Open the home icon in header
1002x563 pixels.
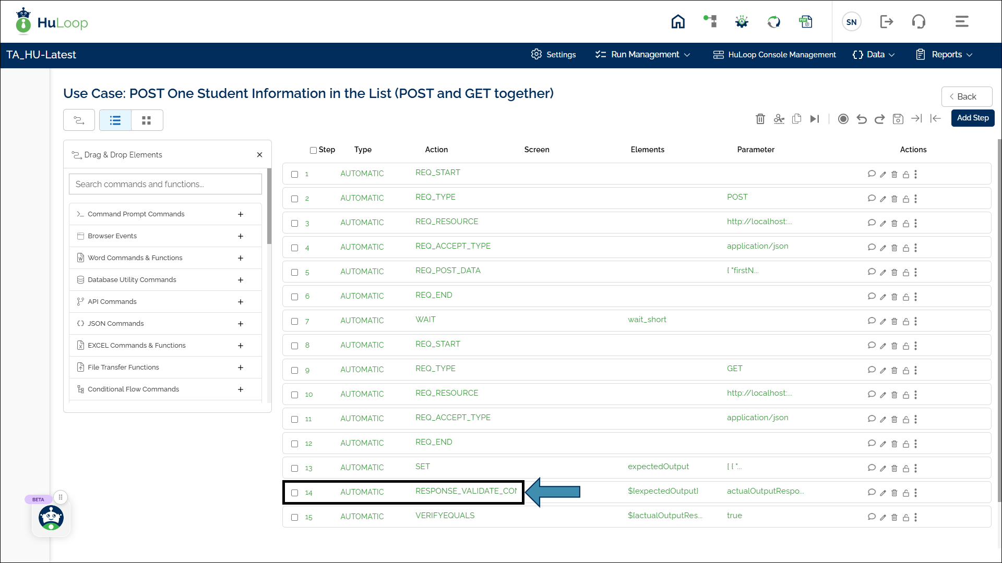point(678,22)
